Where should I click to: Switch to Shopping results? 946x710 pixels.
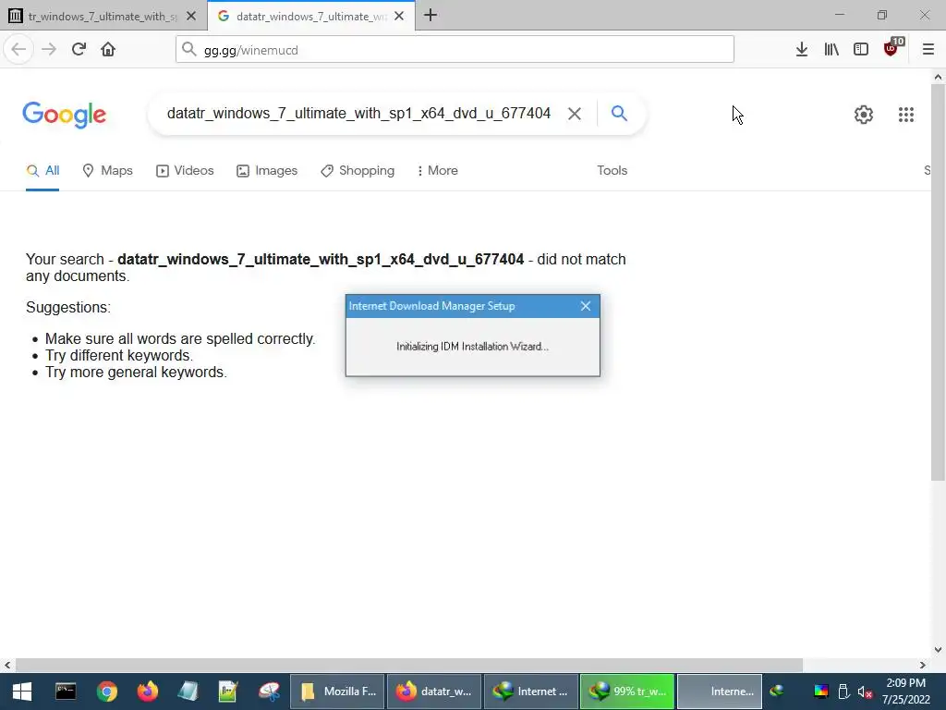(358, 171)
